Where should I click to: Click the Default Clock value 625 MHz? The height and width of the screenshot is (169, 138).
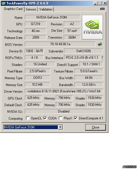[x=33, y=105]
